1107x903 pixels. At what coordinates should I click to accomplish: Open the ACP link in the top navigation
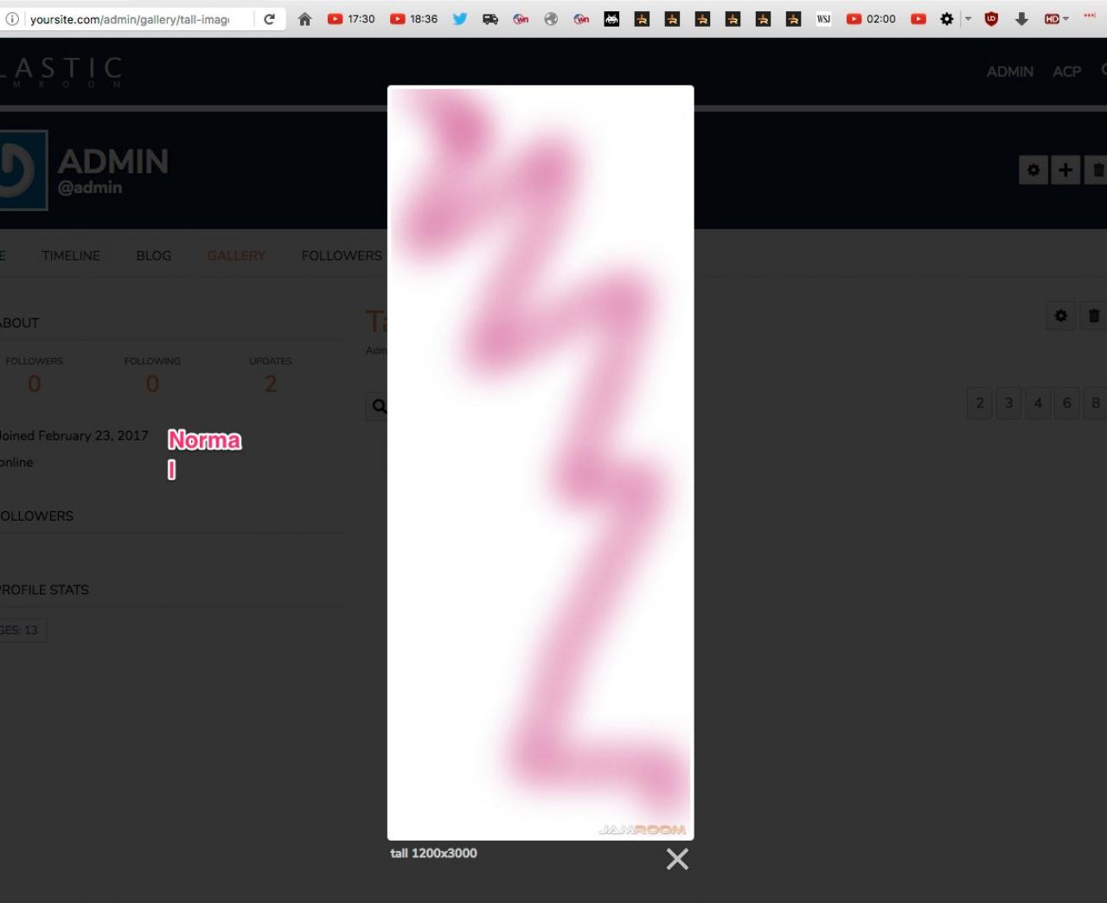click(1067, 72)
